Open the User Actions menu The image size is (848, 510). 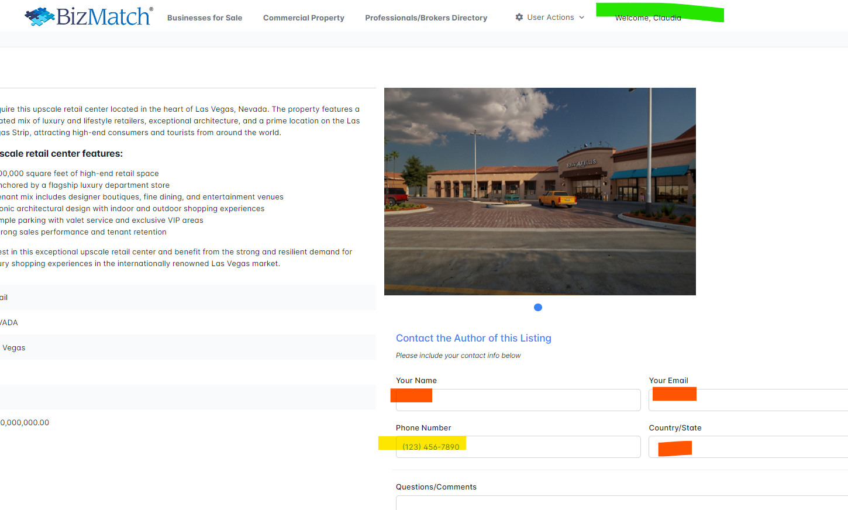(550, 18)
